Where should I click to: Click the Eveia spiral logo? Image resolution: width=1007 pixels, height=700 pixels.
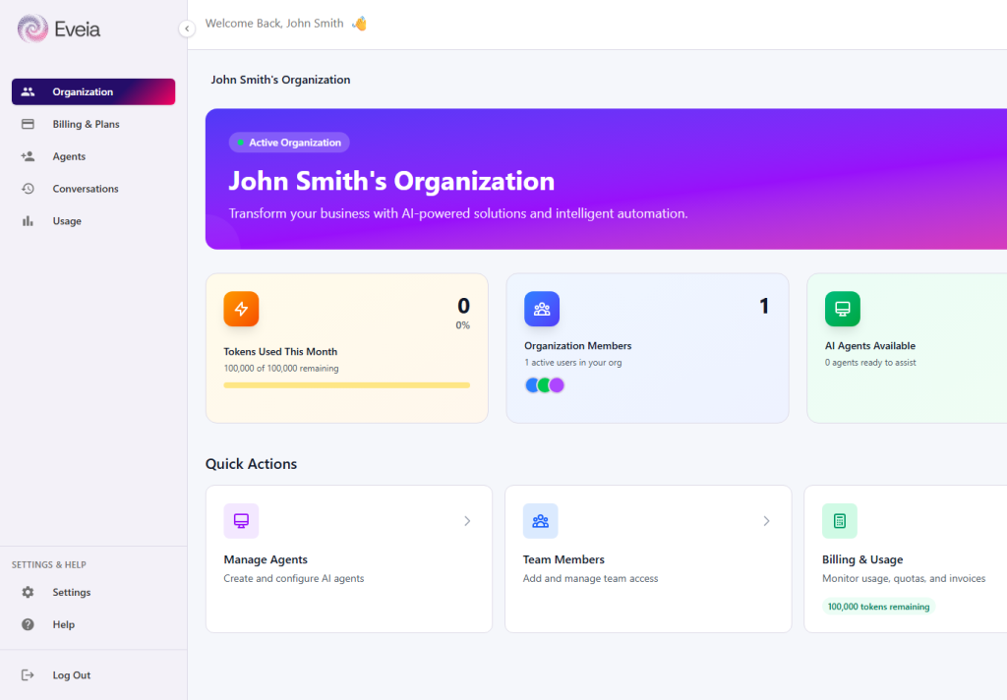click(32, 29)
